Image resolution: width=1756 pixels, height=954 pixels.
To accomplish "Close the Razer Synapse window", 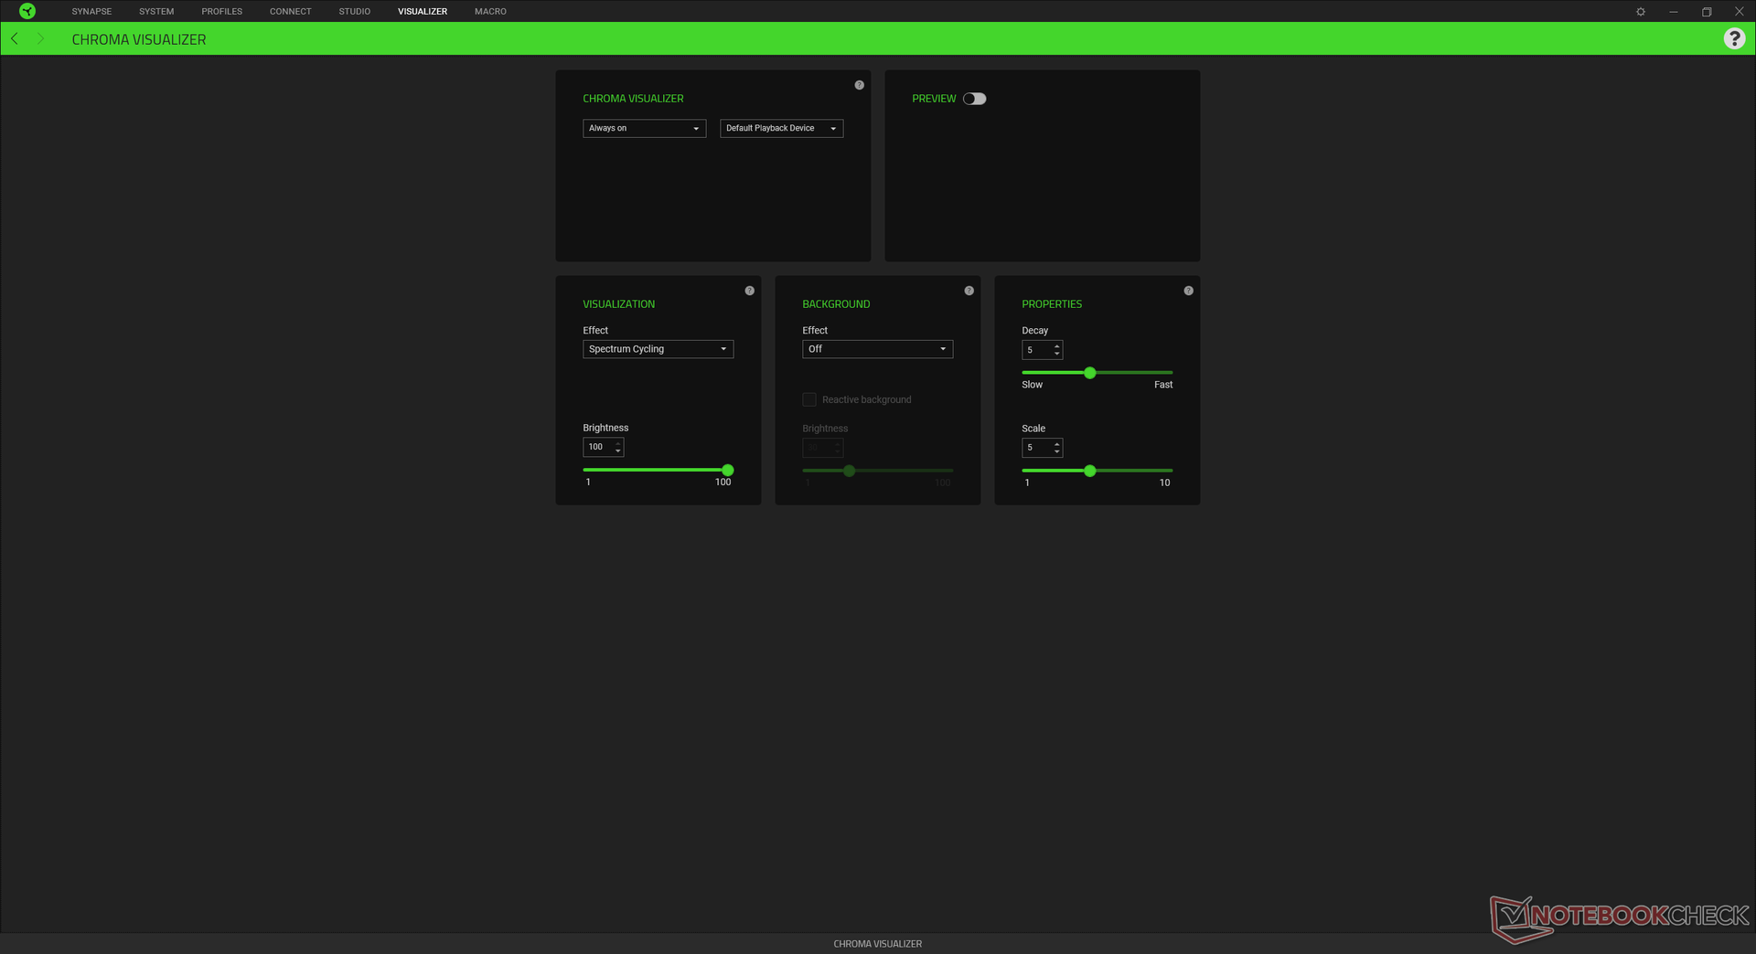I will [1740, 12].
